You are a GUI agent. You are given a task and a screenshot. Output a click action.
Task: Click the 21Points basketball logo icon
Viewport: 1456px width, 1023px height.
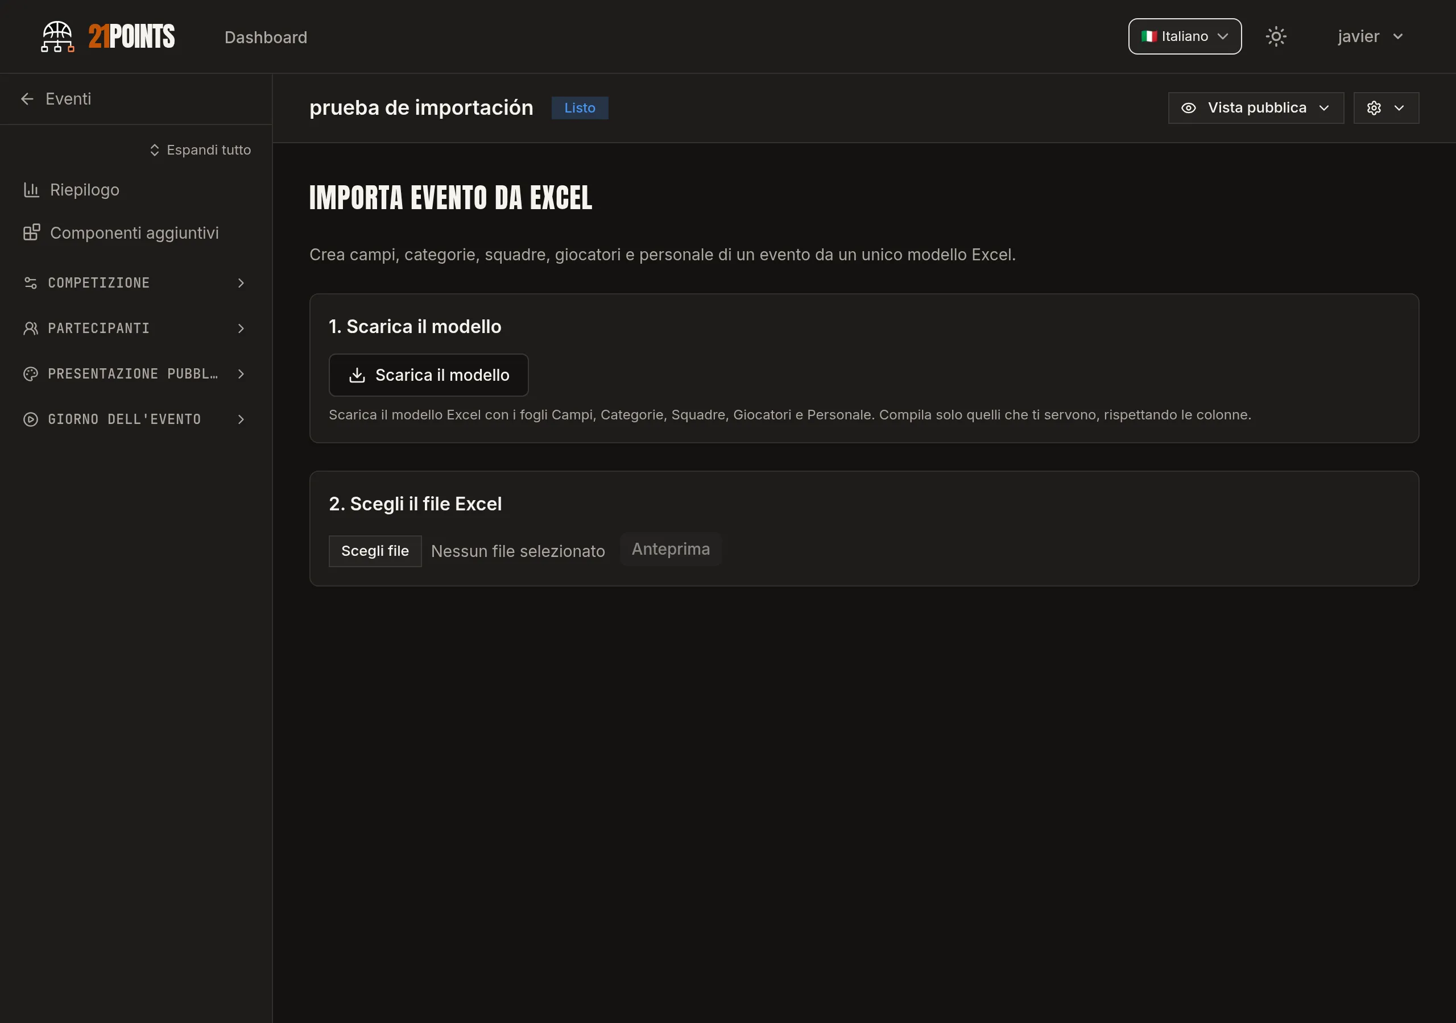coord(57,37)
